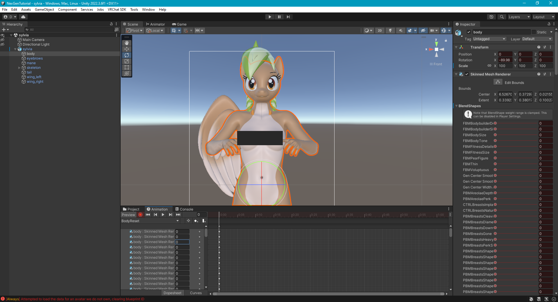The height and width of the screenshot is (302, 558).
Task: Select the Scale tool
Action: click(127, 61)
